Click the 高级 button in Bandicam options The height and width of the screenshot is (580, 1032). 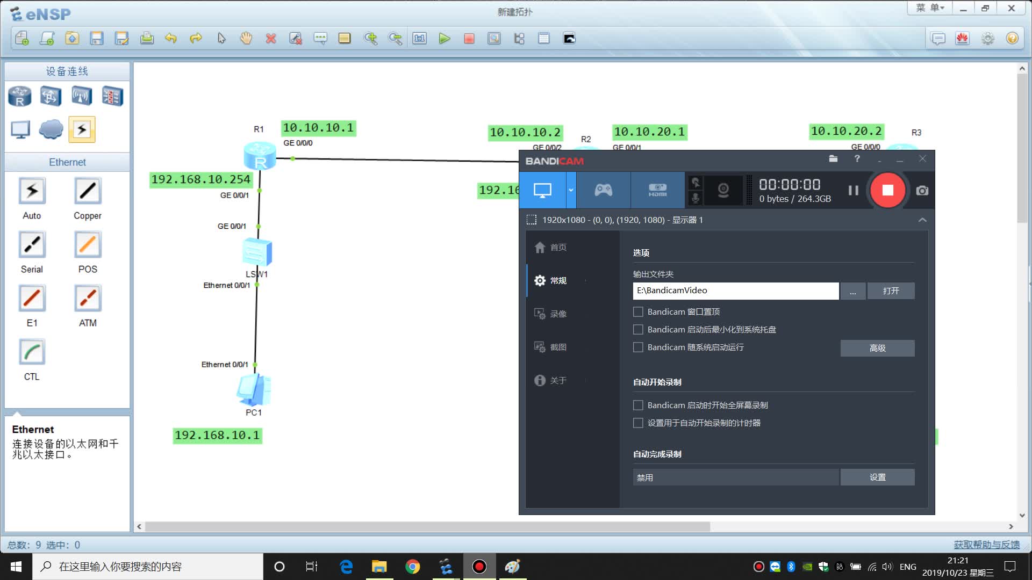(x=877, y=348)
